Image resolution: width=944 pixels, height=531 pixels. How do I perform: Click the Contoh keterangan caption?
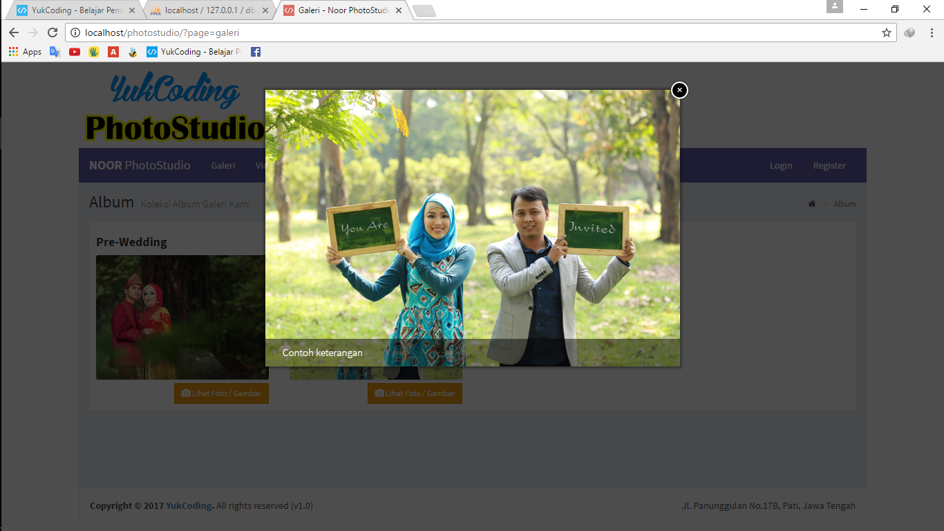[x=322, y=353]
